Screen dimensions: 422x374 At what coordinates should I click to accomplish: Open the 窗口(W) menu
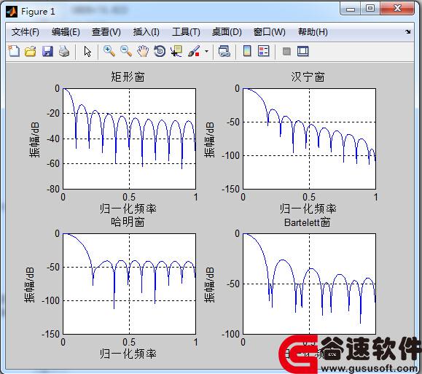270,32
